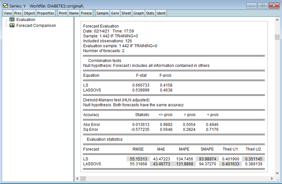The height and width of the screenshot is (184, 282).
Task: Click the Genr toolbar button
Action: pos(115,13)
